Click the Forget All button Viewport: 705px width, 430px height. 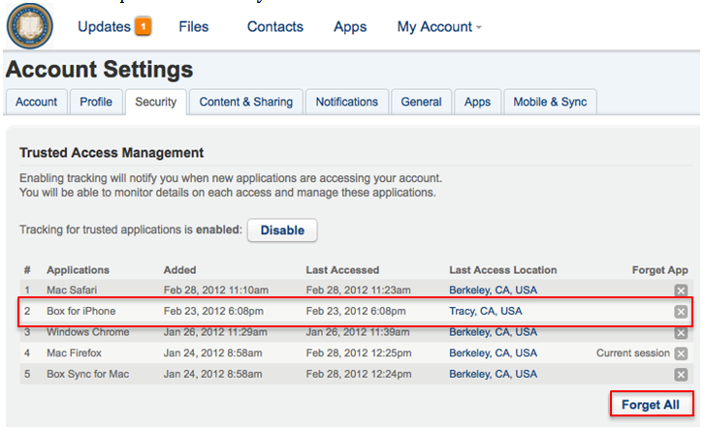click(x=651, y=405)
